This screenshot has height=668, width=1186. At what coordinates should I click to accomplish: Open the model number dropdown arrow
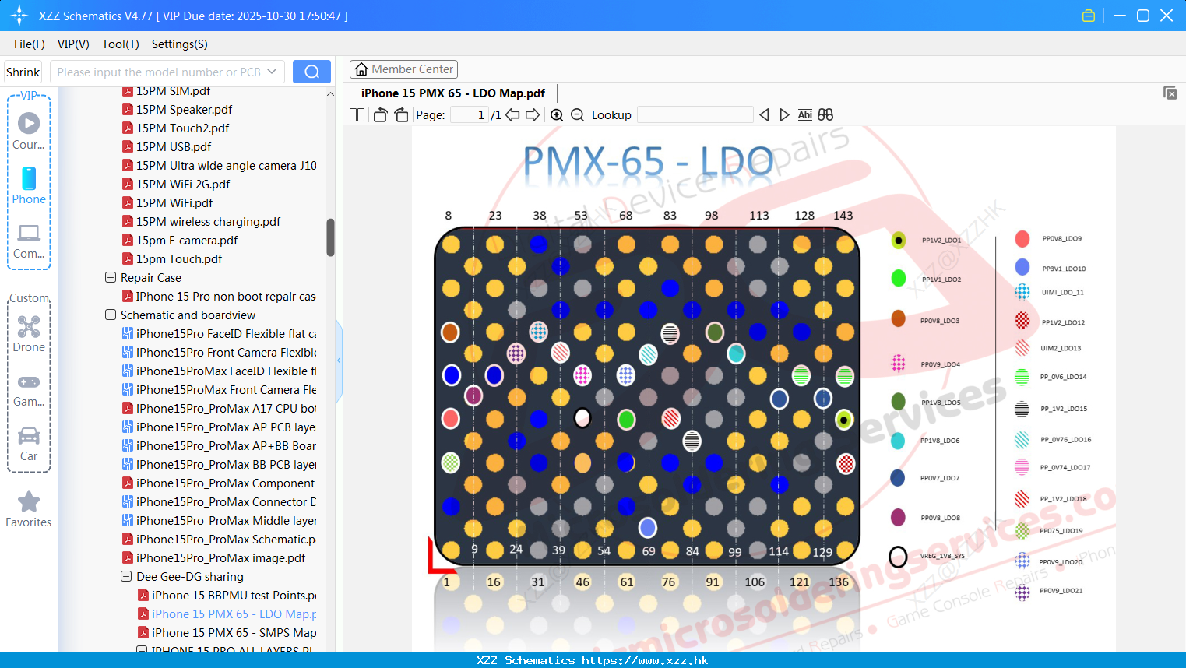tap(272, 72)
